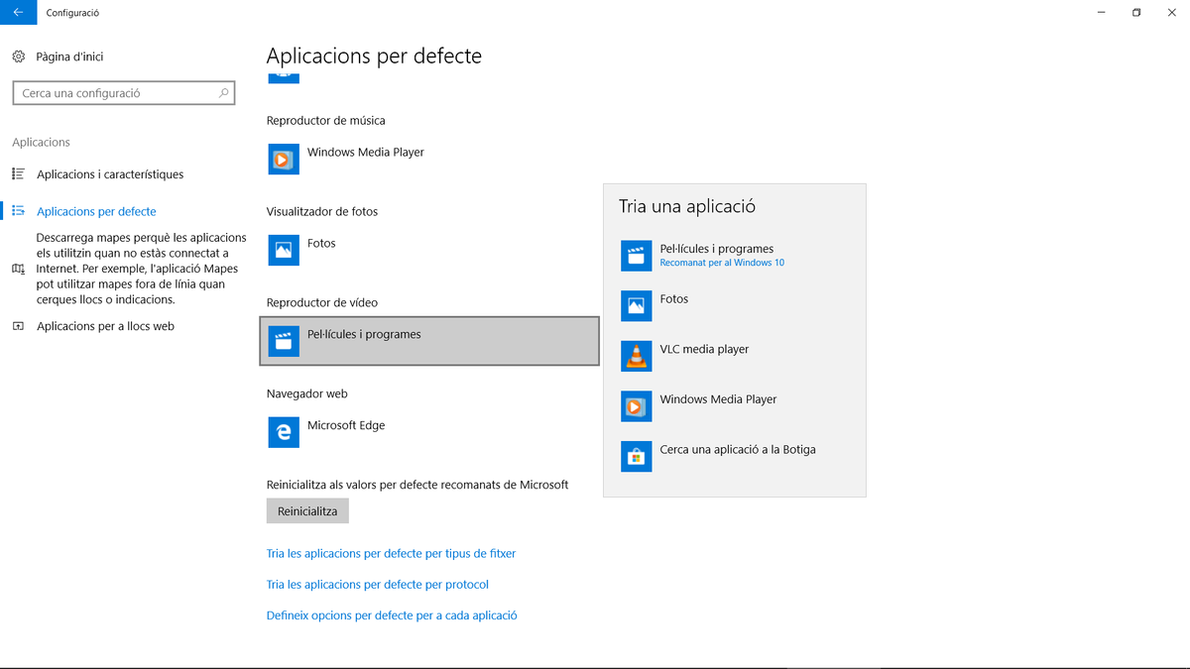Image resolution: width=1190 pixels, height=669 pixels.
Task: Open Aplicacions per a llocs web section
Action: pos(105,326)
